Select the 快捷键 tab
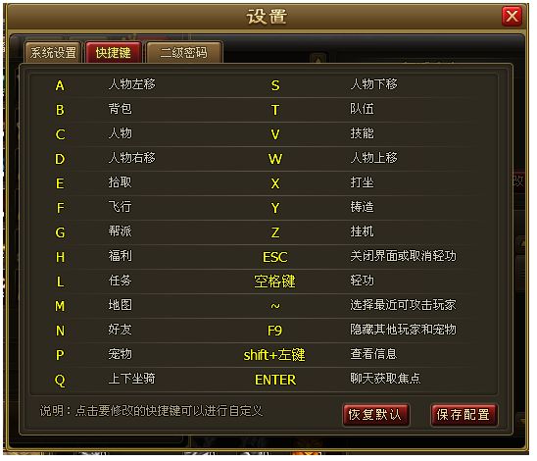Screen dimensions: 537x461 (x=114, y=53)
